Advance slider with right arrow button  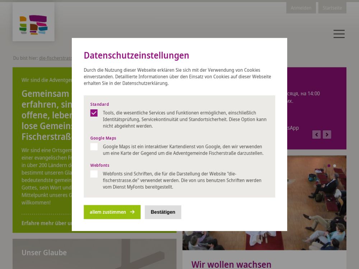tap(327, 134)
